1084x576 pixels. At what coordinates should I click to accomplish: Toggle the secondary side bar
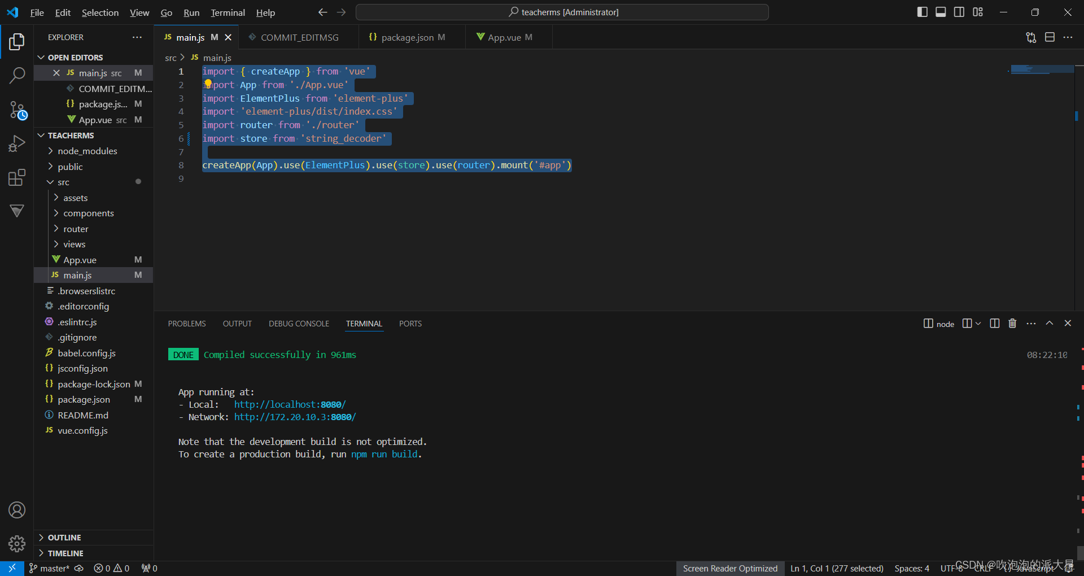click(959, 11)
